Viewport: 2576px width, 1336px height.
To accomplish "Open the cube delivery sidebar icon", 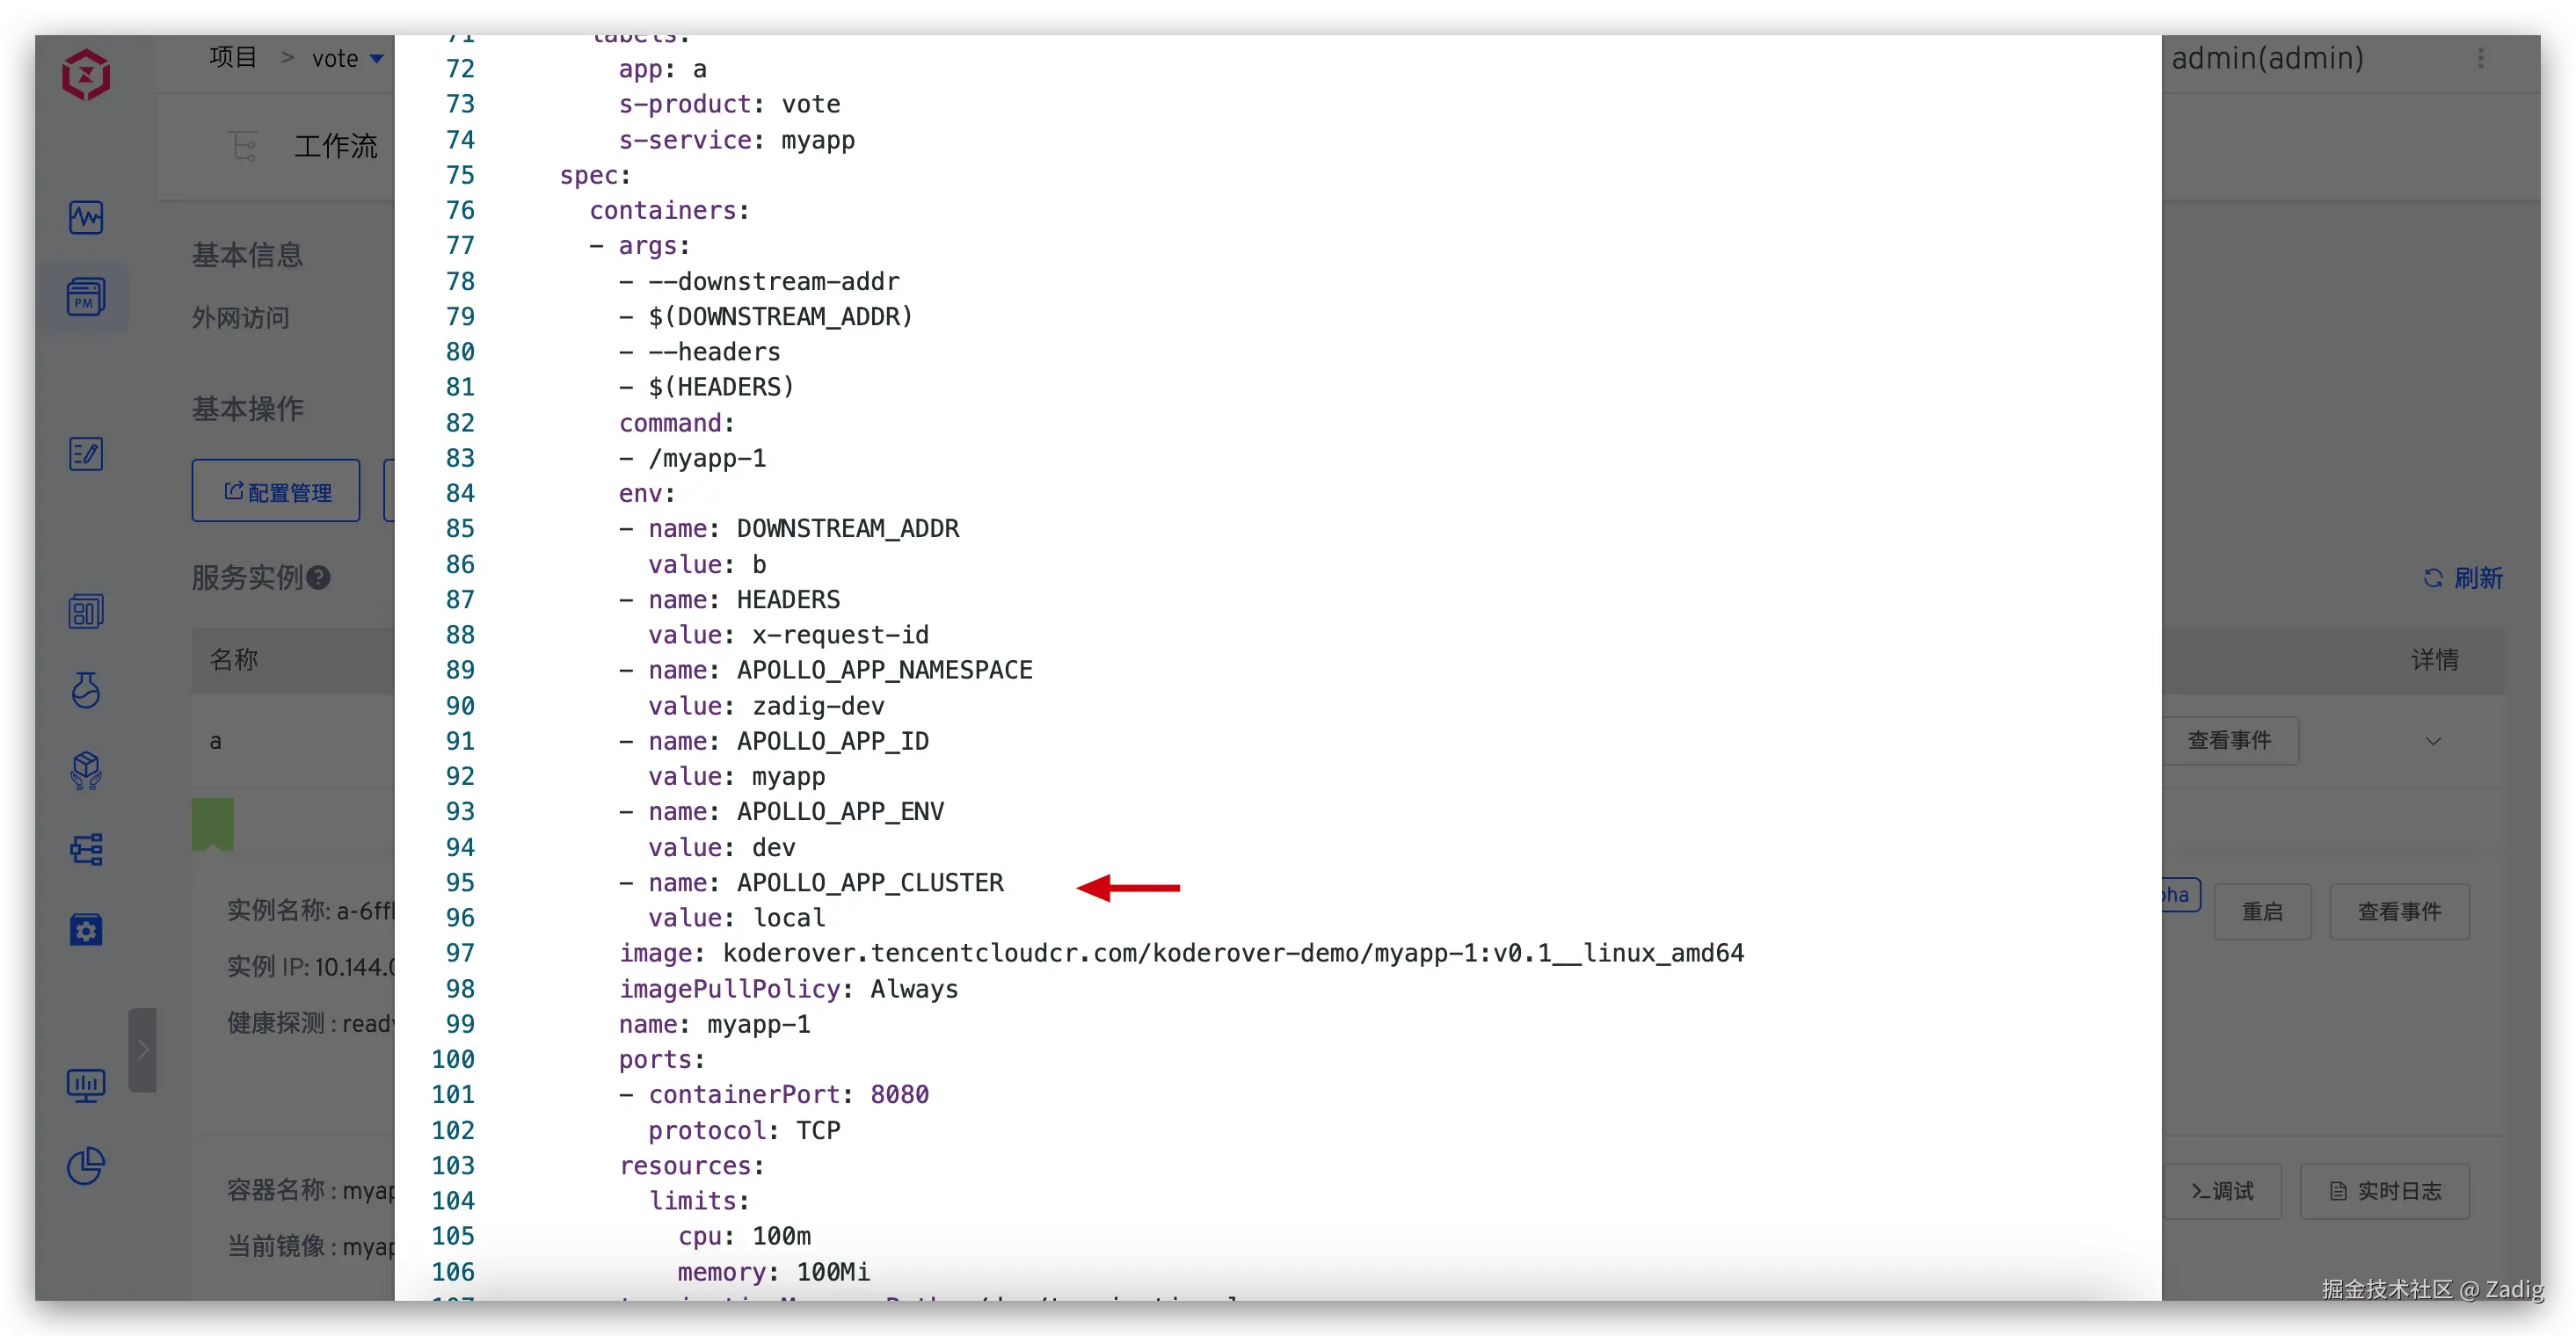I will point(86,771).
